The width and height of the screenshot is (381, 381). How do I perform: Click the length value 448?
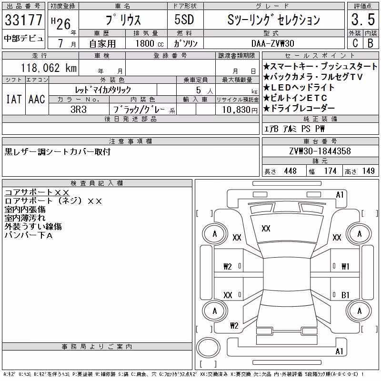click(x=290, y=171)
